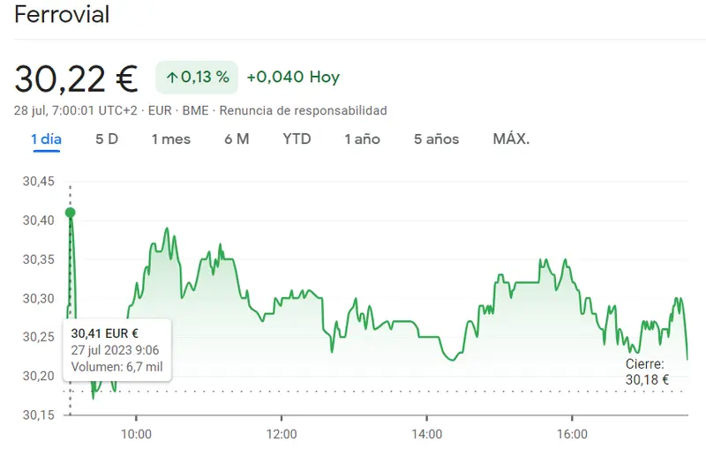Click the 14:00 time axis label

point(427,434)
